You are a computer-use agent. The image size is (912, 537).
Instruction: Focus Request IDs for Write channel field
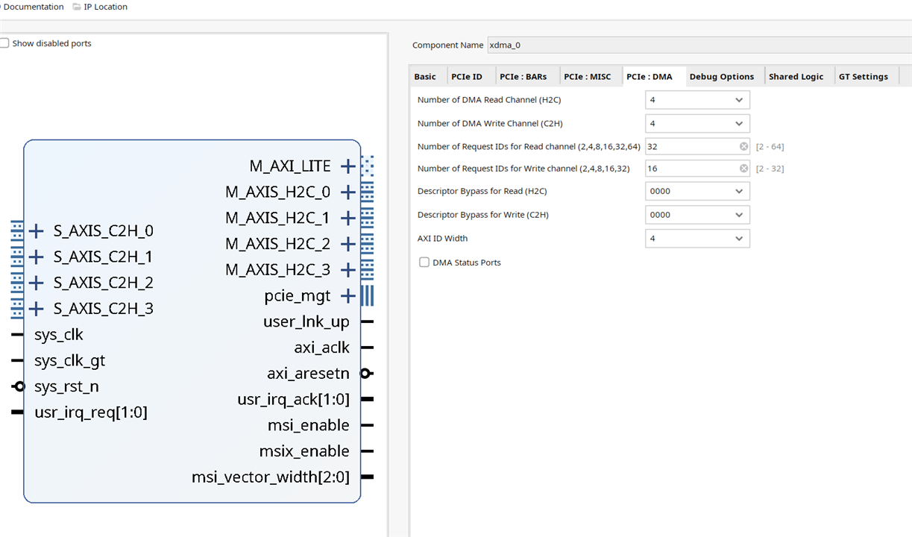coord(697,169)
